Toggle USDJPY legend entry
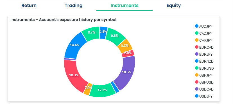 (x=203, y=96)
